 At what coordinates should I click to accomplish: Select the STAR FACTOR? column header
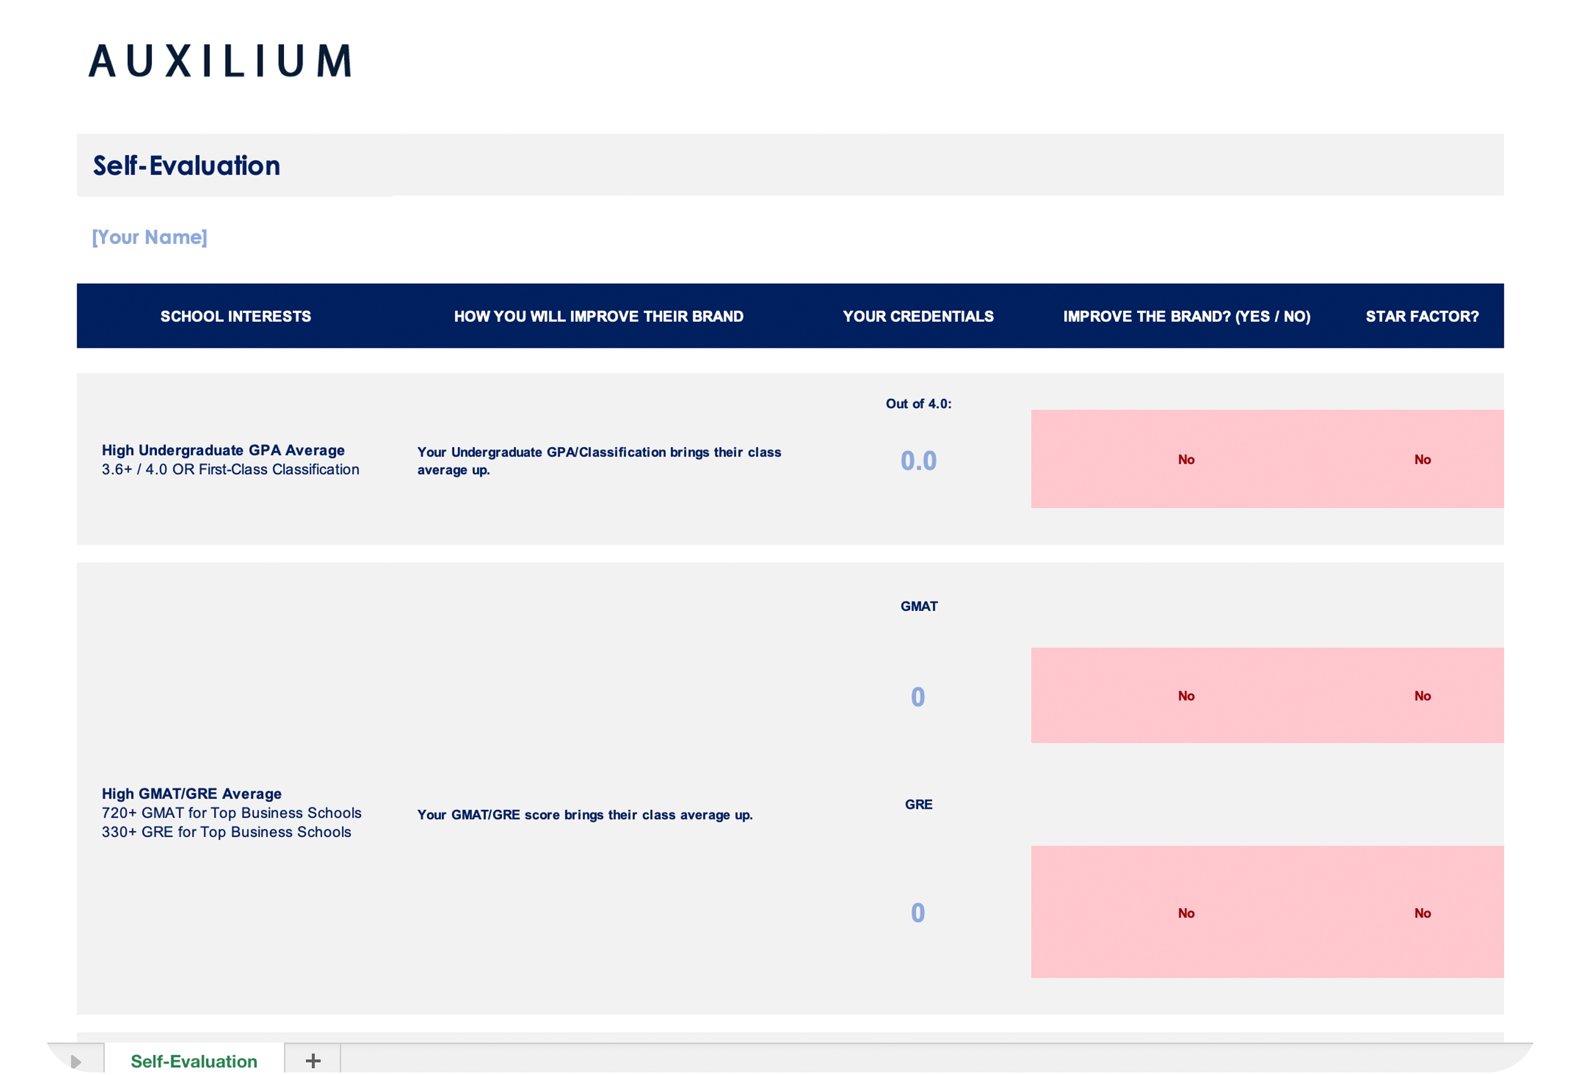click(x=1422, y=316)
